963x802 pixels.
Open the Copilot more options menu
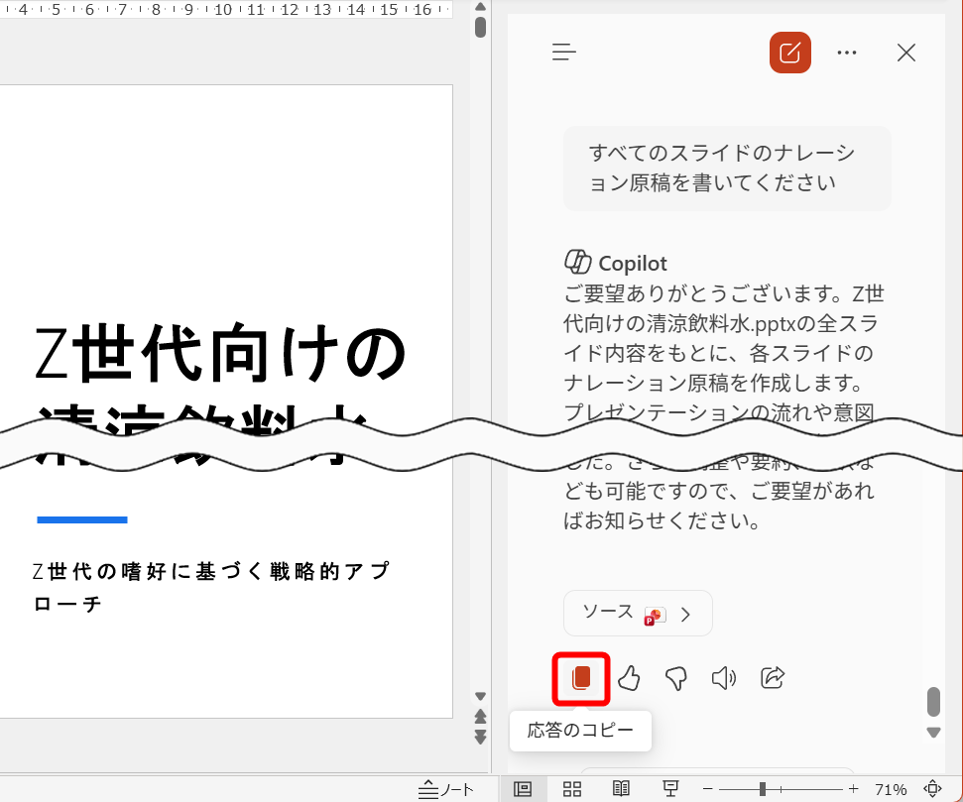point(847,53)
